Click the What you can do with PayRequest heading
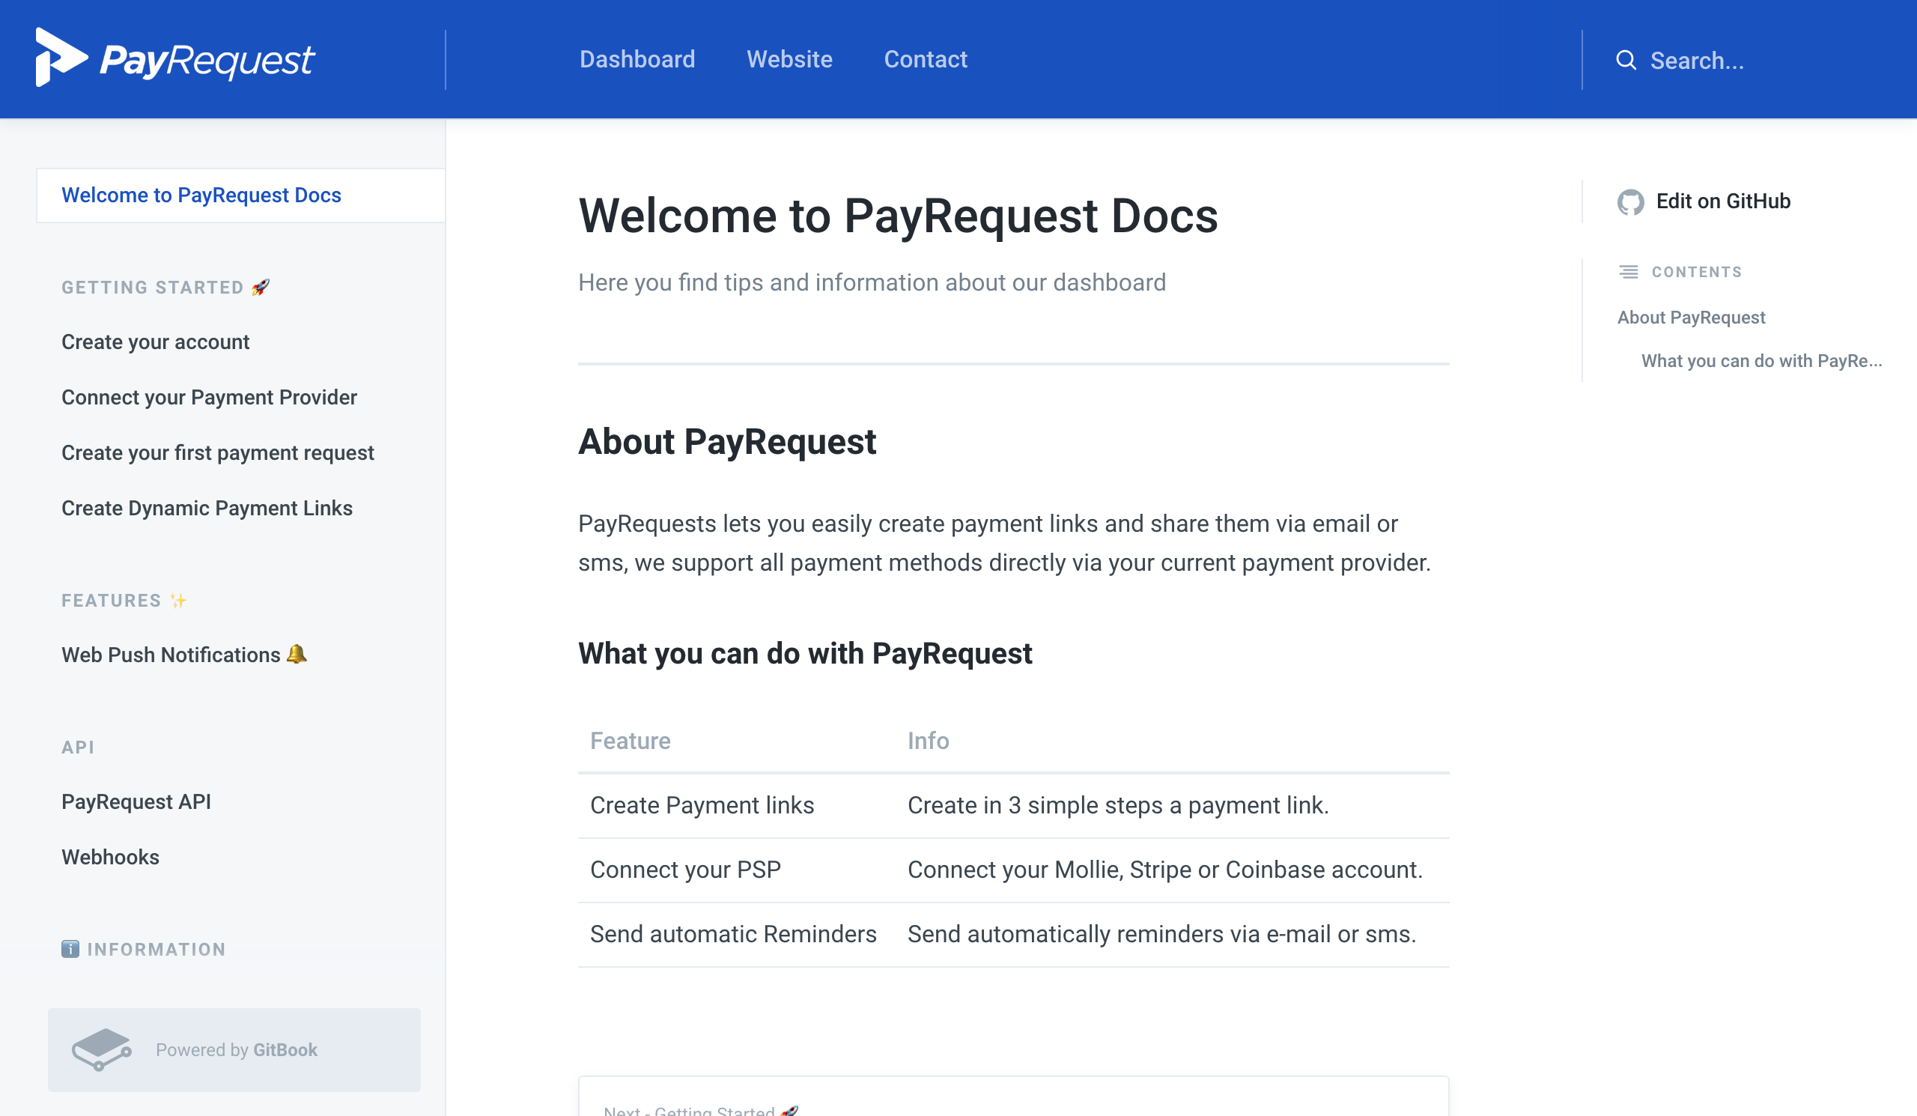The image size is (1917, 1116). point(805,653)
